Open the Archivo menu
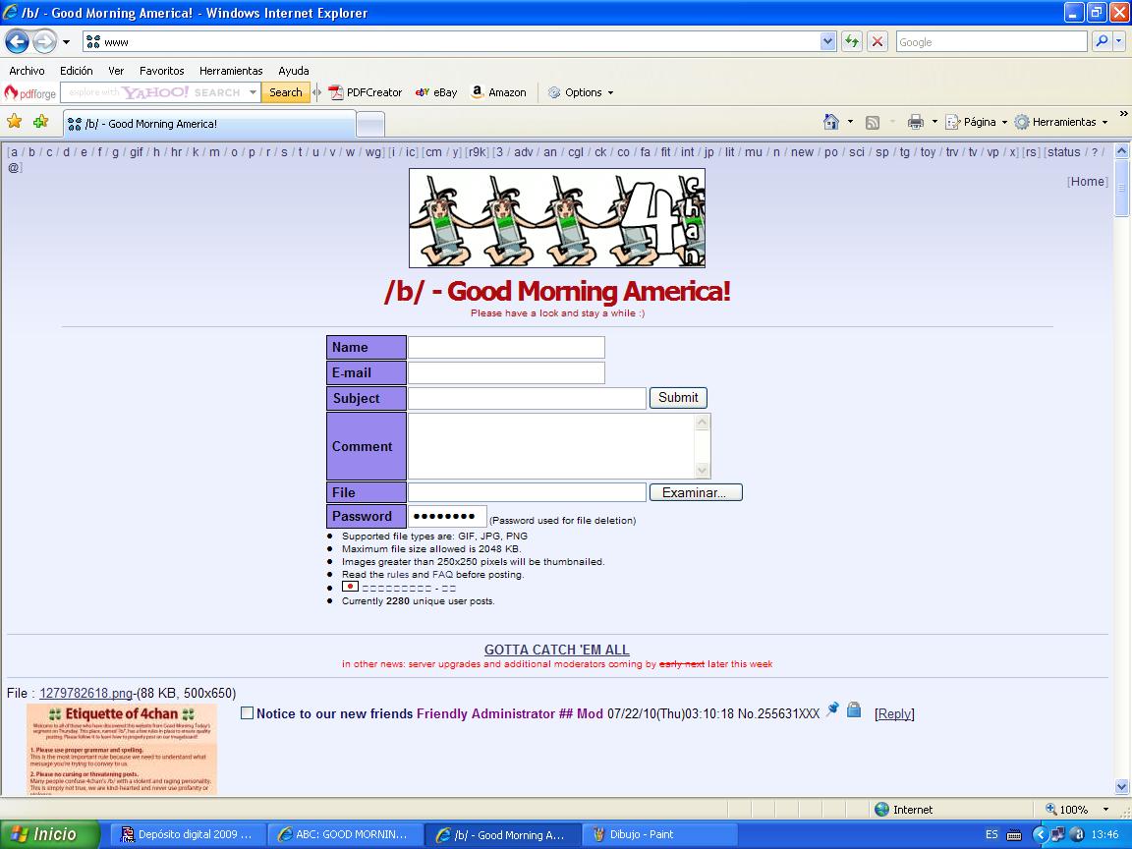The image size is (1132, 849). pos(27,71)
